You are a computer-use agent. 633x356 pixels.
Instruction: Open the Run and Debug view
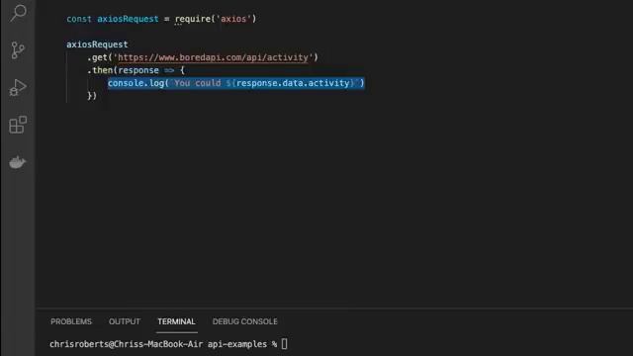click(x=18, y=87)
